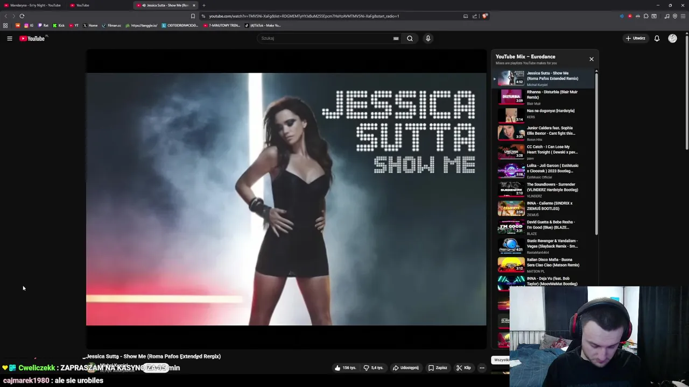Click the Klip clip button
689x387 pixels.
click(463, 368)
